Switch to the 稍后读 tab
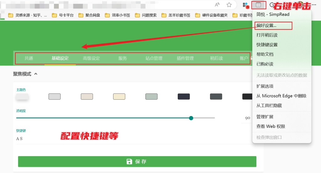Screen dimensions: 321x173 coord(217,58)
